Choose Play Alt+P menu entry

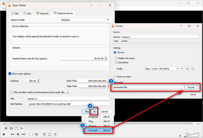[98, 121]
